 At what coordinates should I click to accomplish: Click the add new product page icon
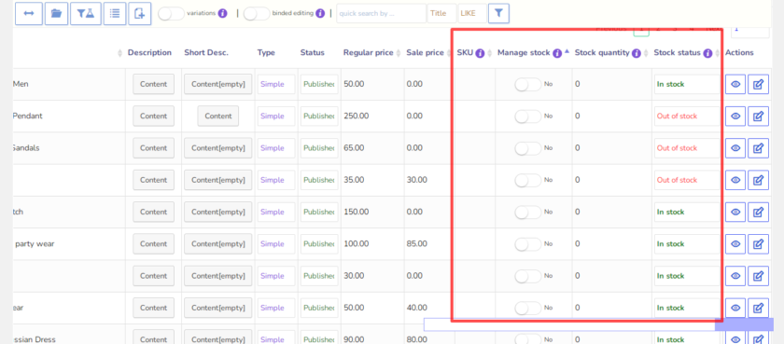pos(139,13)
